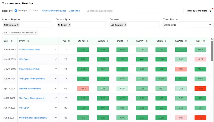
Task: Open PGA Championship May 16 2026 link
Action: point(29,49)
